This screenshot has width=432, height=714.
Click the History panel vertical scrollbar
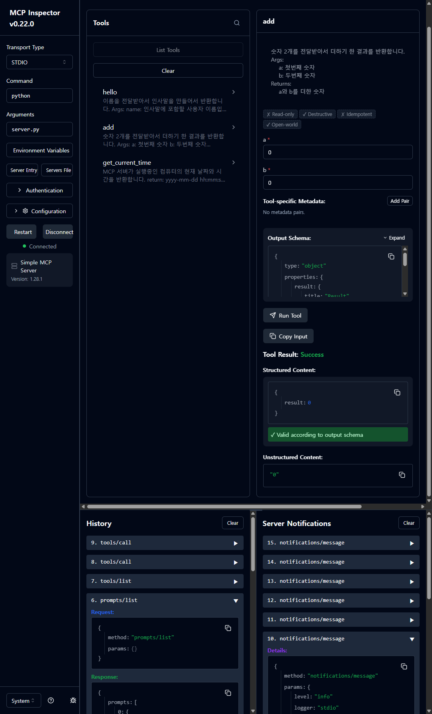coord(253,544)
